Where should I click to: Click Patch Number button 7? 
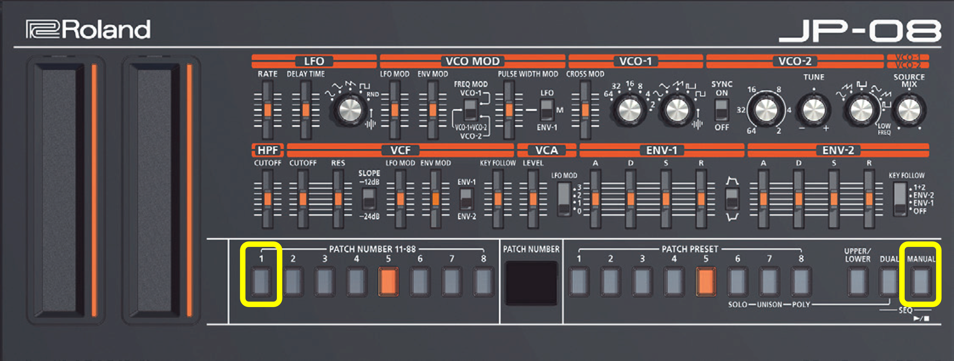[452, 282]
